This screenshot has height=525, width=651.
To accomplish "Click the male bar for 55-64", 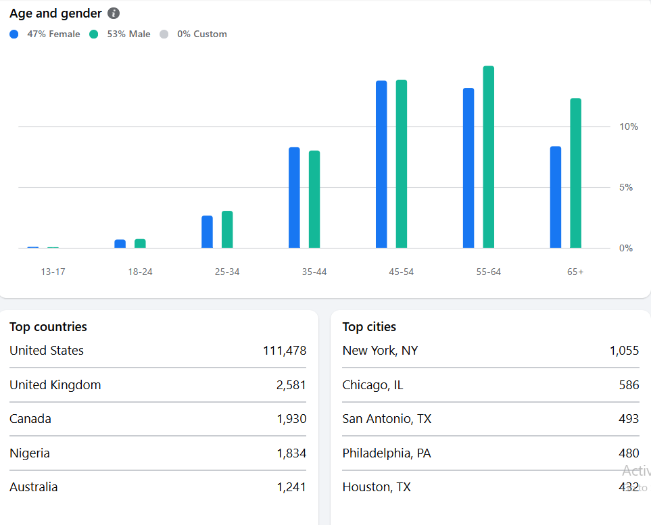I will tap(489, 157).
